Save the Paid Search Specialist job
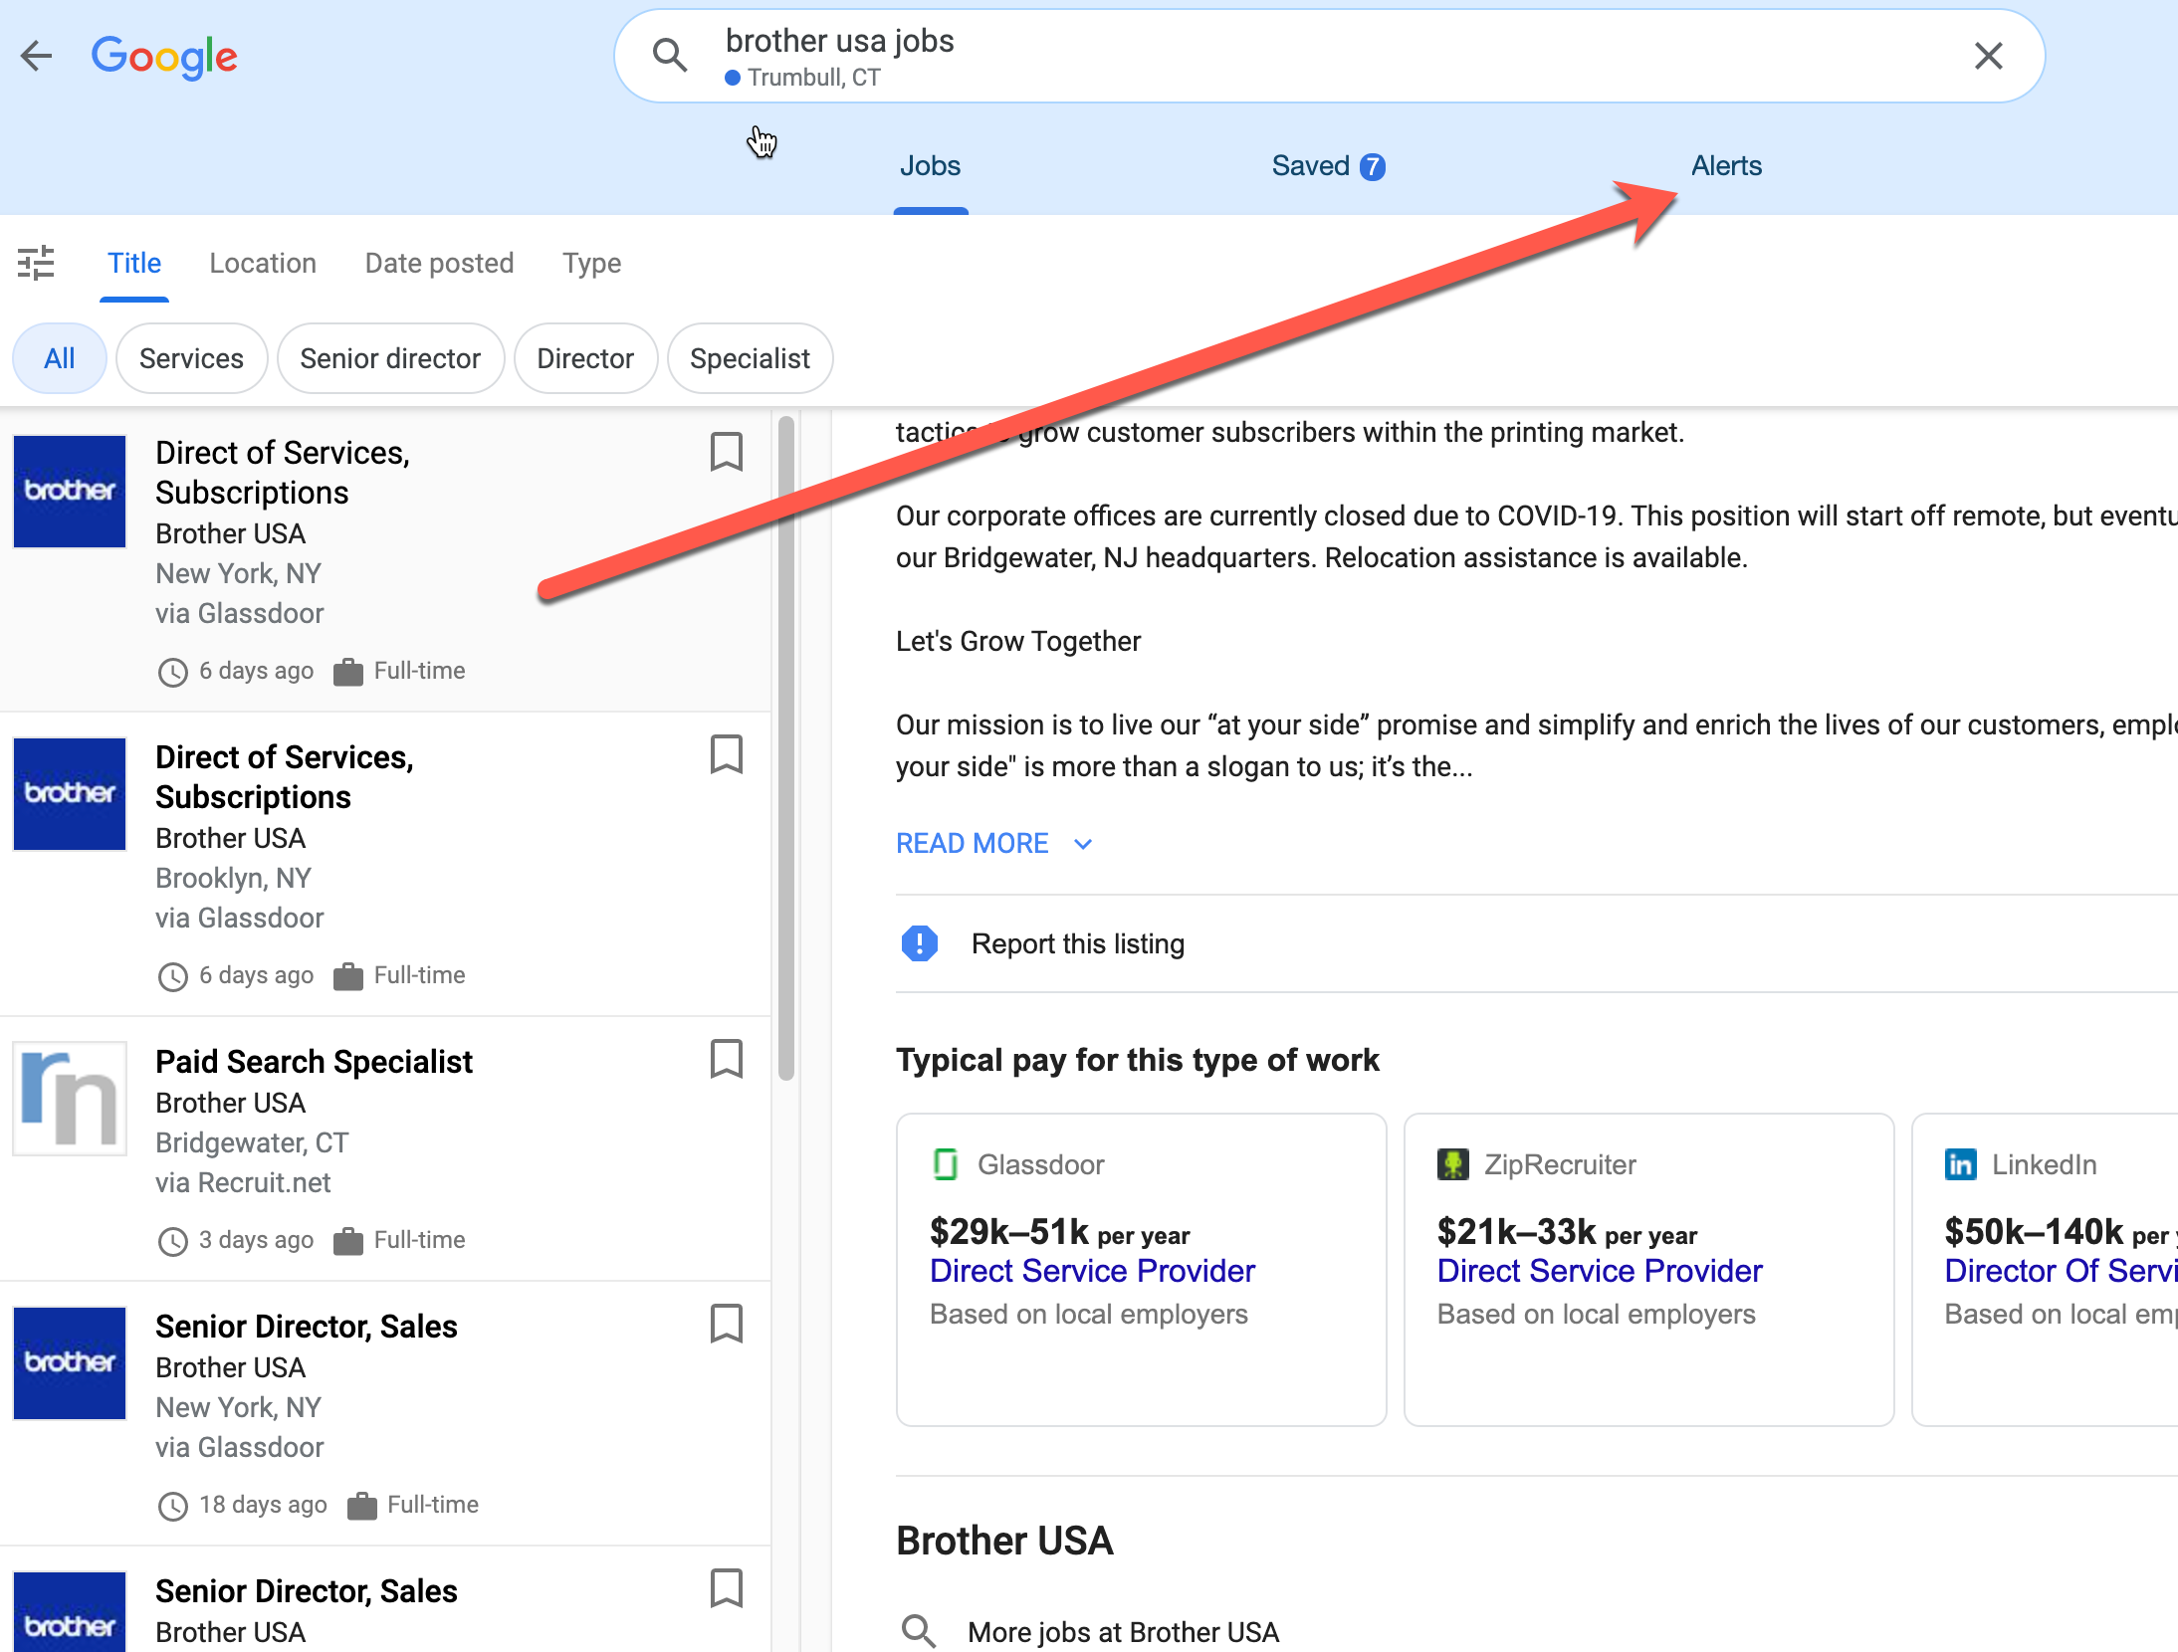 click(727, 1059)
